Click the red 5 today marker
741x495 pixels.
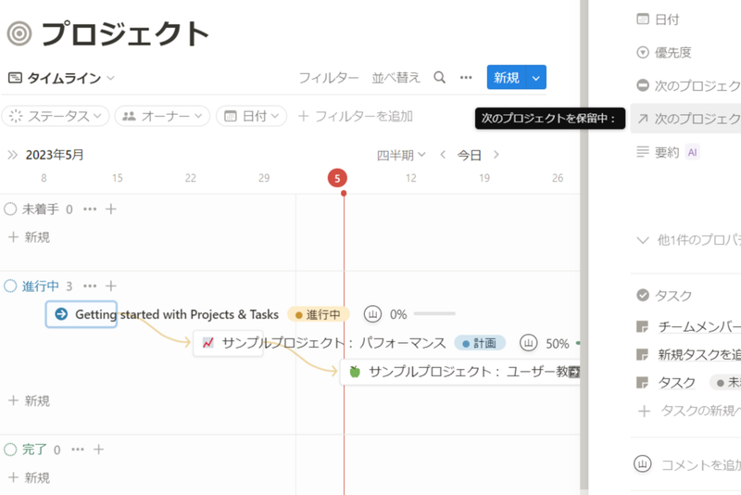click(x=337, y=178)
